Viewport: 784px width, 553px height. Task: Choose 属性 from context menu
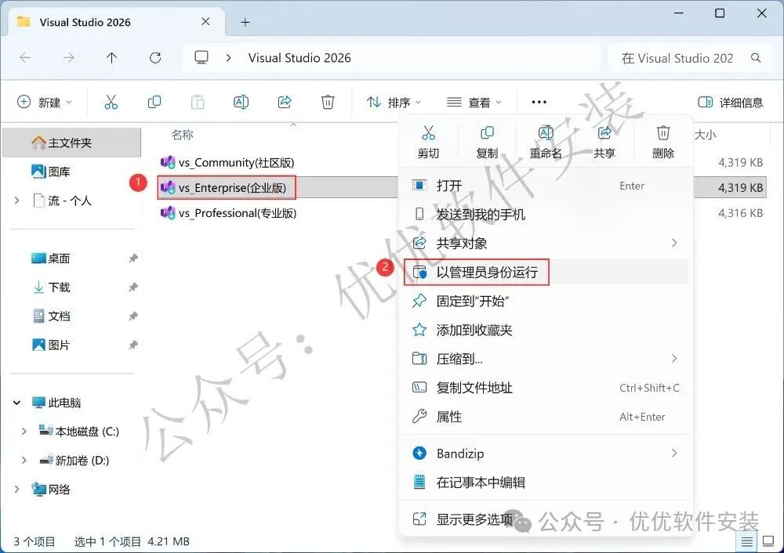(546, 417)
